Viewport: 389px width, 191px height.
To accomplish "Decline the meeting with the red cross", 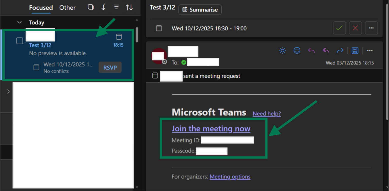I will click(x=355, y=28).
